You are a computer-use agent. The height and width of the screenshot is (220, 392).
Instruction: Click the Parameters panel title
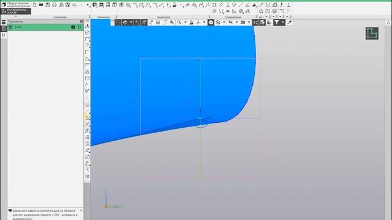[x=15, y=21]
